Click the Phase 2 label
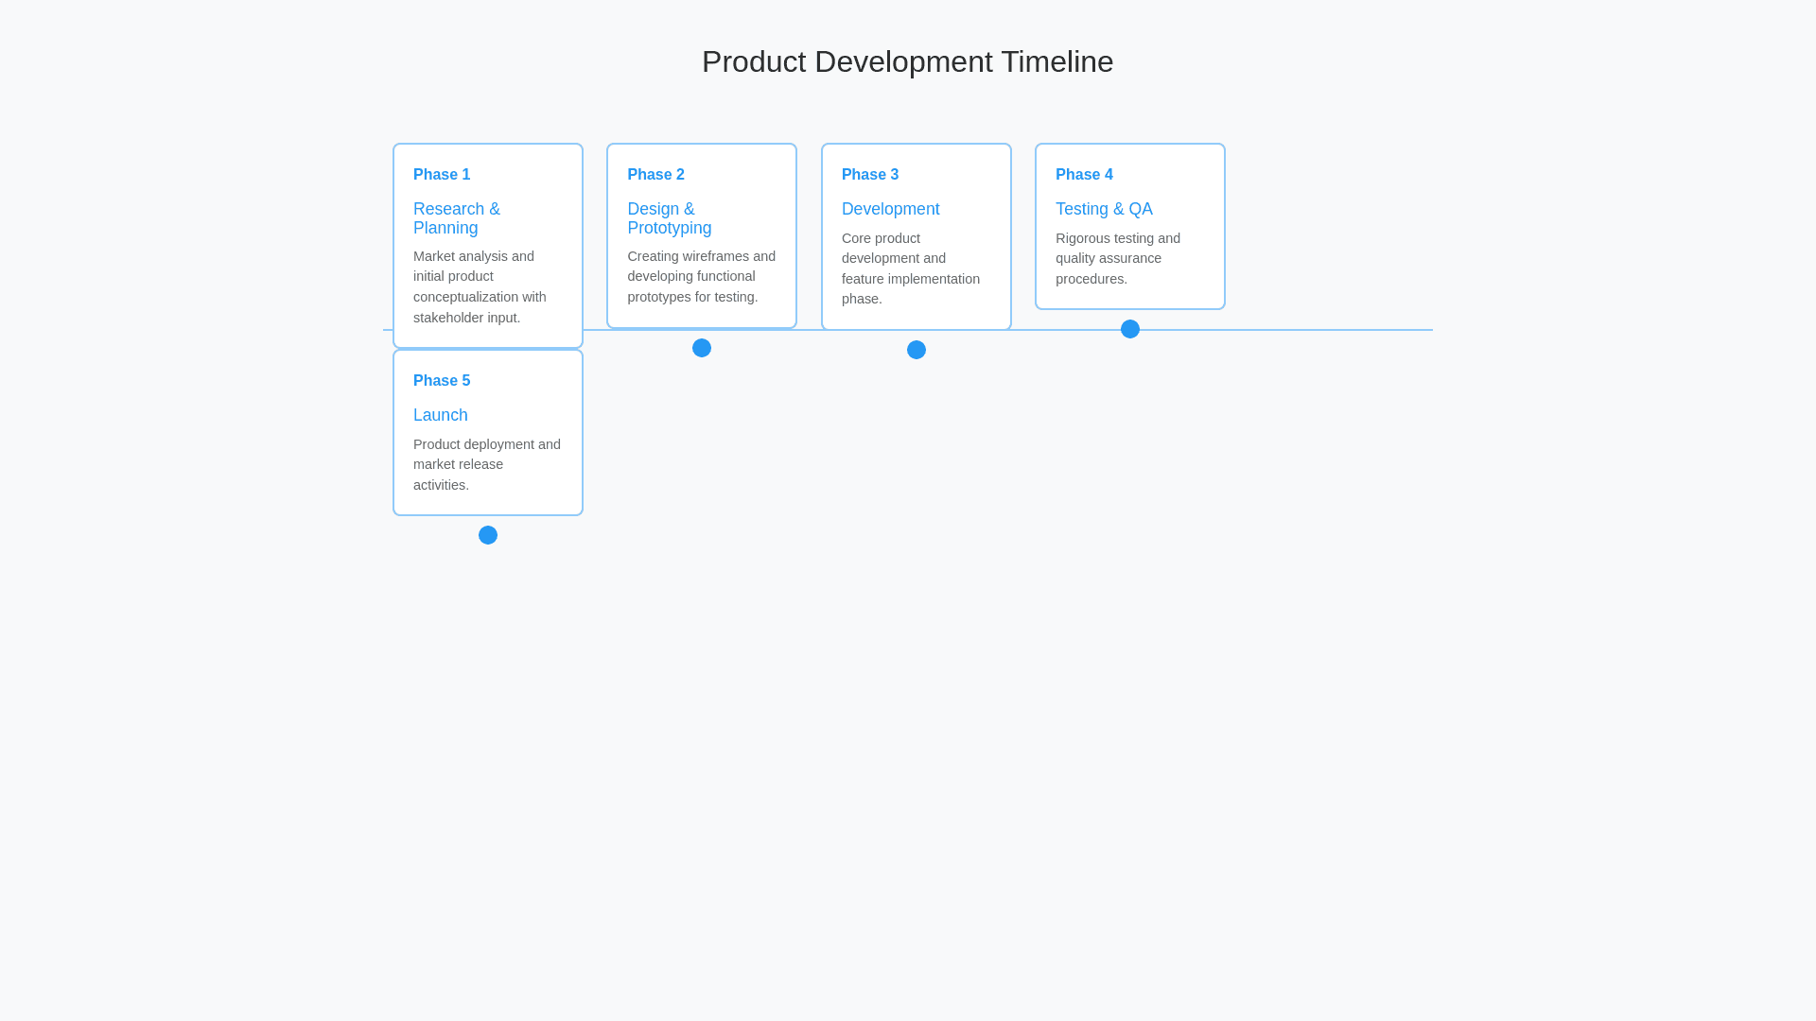 coord(655,175)
